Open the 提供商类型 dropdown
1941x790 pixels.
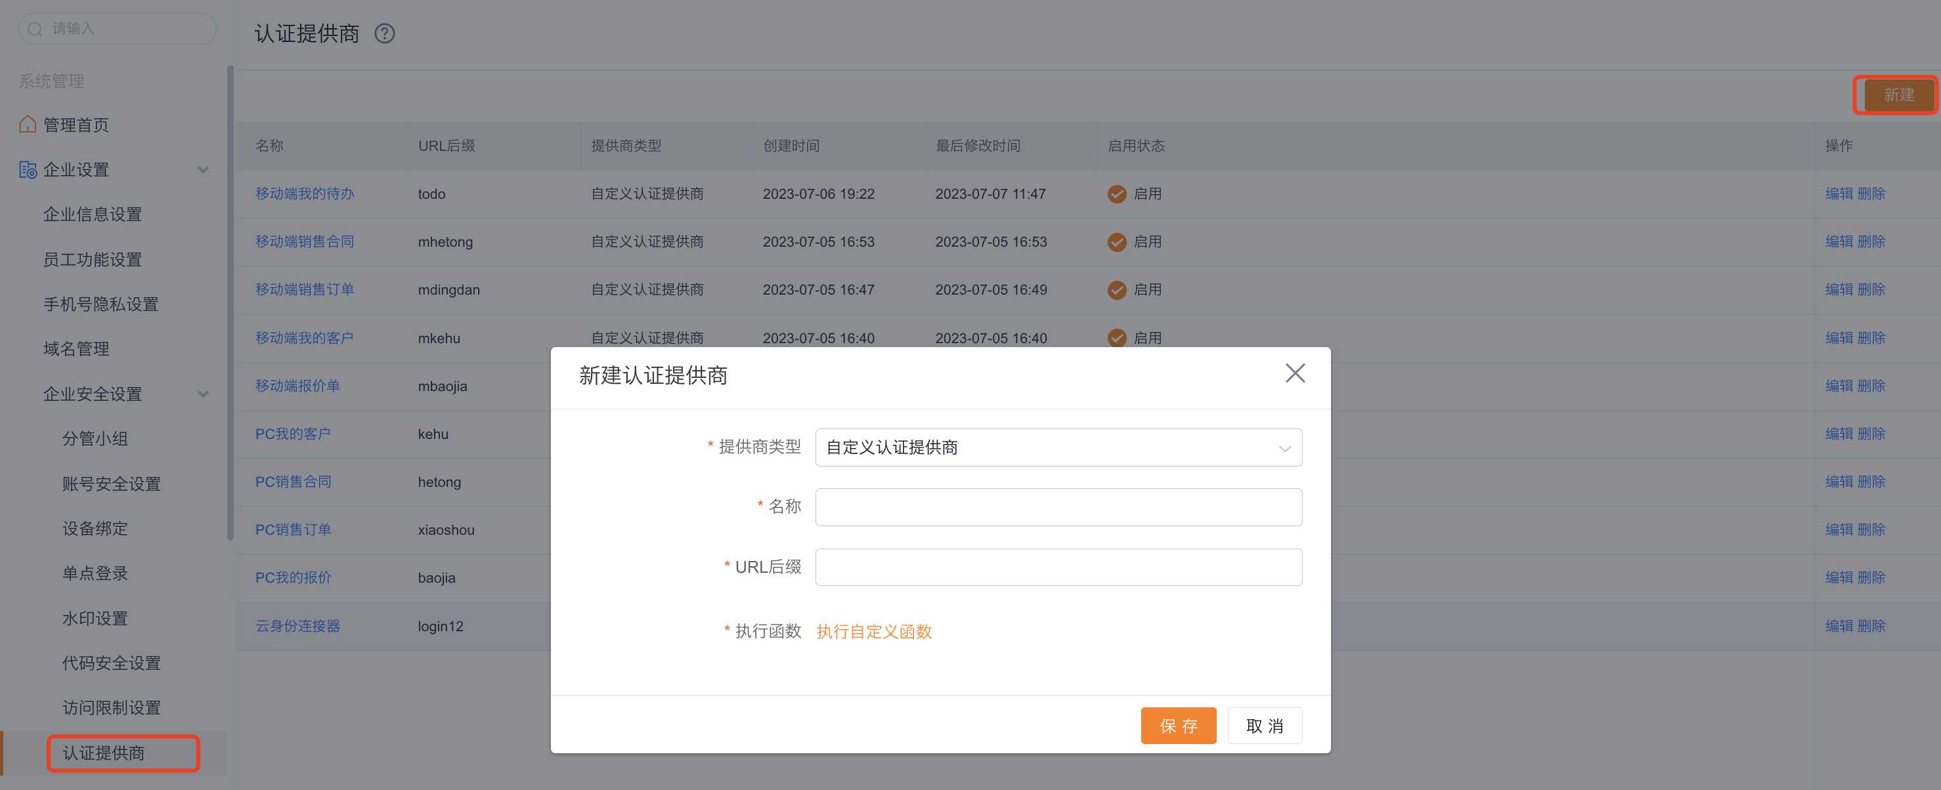(x=1058, y=447)
